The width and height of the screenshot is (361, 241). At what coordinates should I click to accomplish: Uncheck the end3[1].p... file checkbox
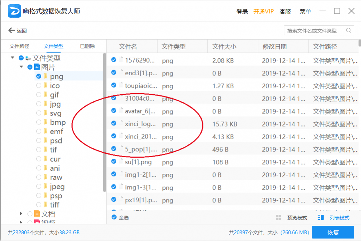(114, 72)
